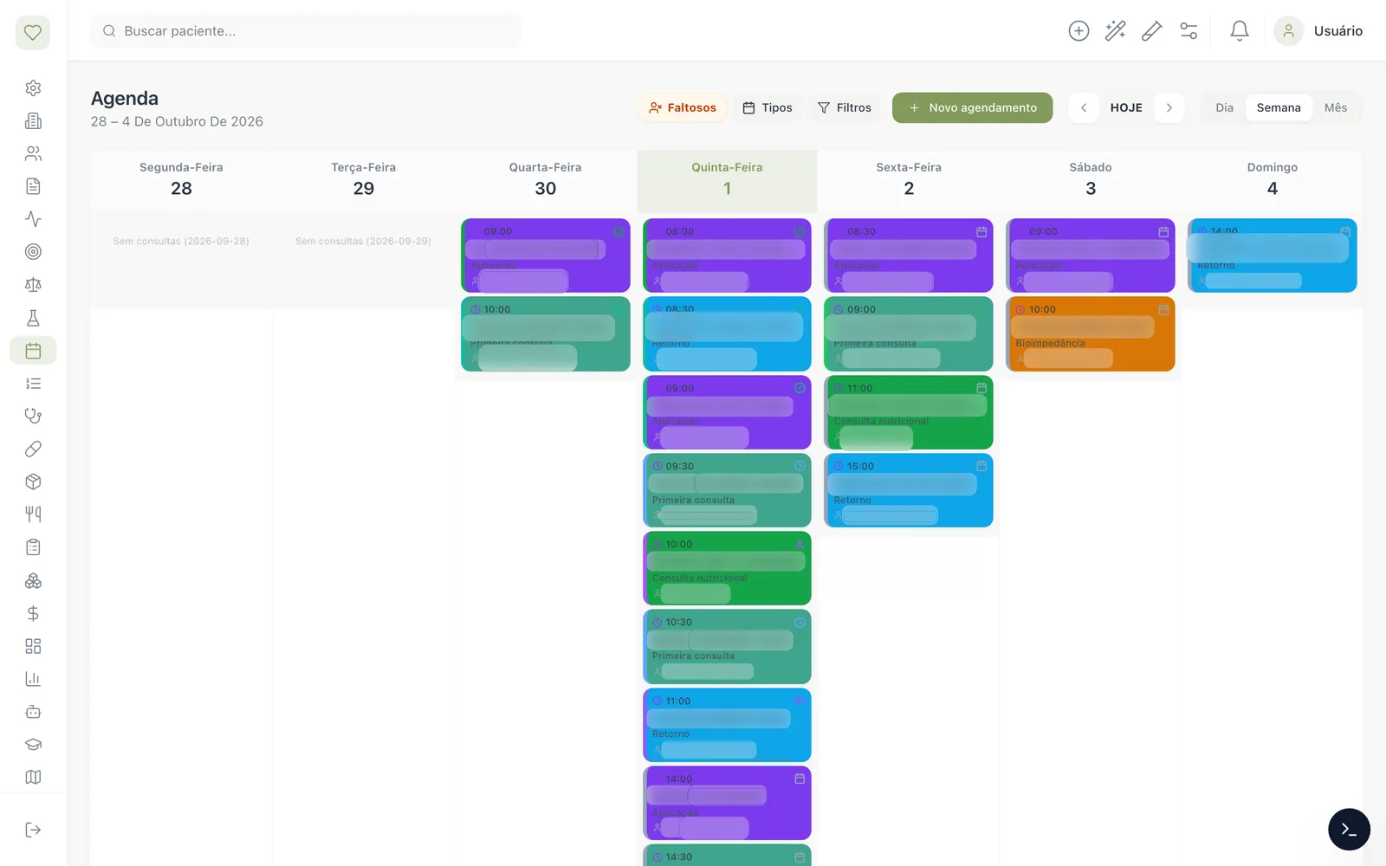Open the bar chart sidebar icon
This screenshot has width=1386, height=866.
pos(33,679)
